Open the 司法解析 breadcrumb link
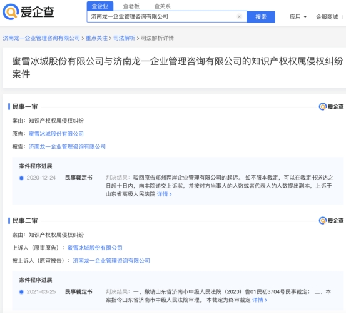 point(124,38)
